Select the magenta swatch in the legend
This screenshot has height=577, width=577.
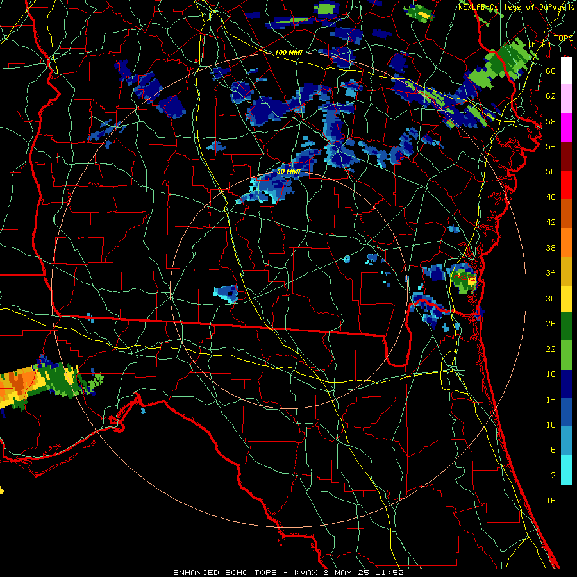566,128
